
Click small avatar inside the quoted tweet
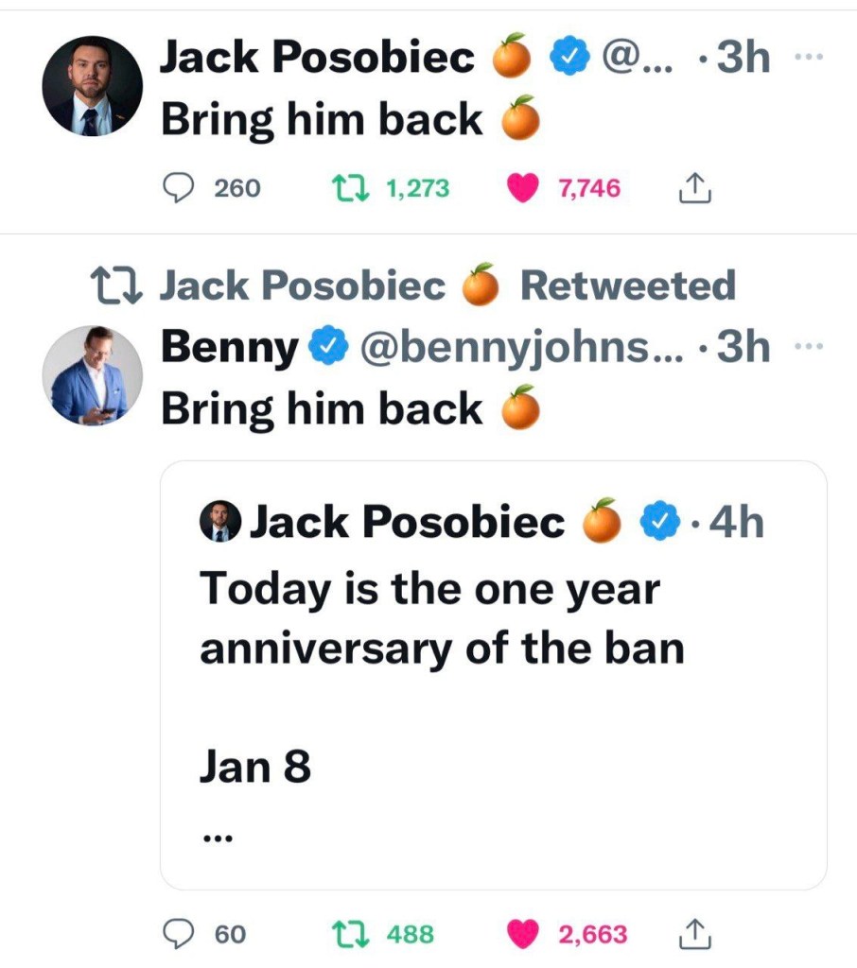click(x=220, y=522)
